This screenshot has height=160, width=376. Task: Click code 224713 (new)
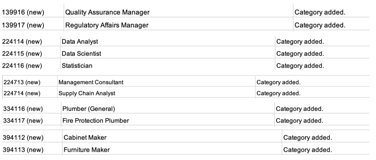point(22,82)
